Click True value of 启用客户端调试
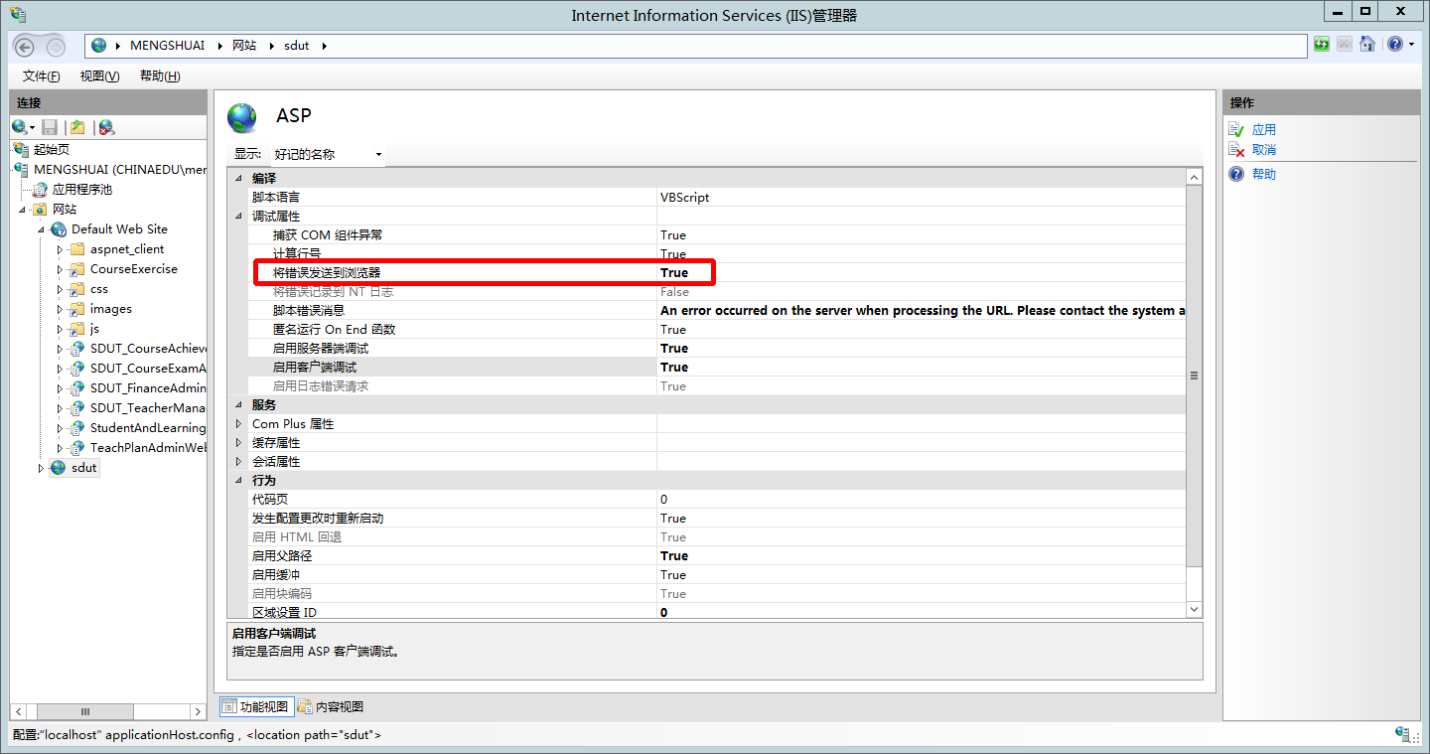Image resolution: width=1430 pixels, height=754 pixels. [674, 367]
